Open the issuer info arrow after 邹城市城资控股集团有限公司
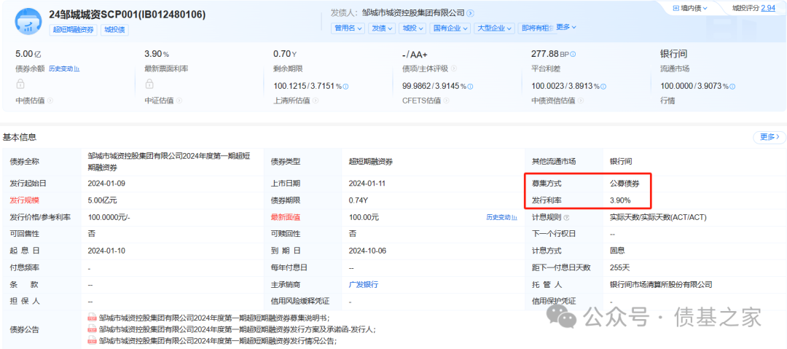Screen dimensions: 787x349 coord(470,13)
